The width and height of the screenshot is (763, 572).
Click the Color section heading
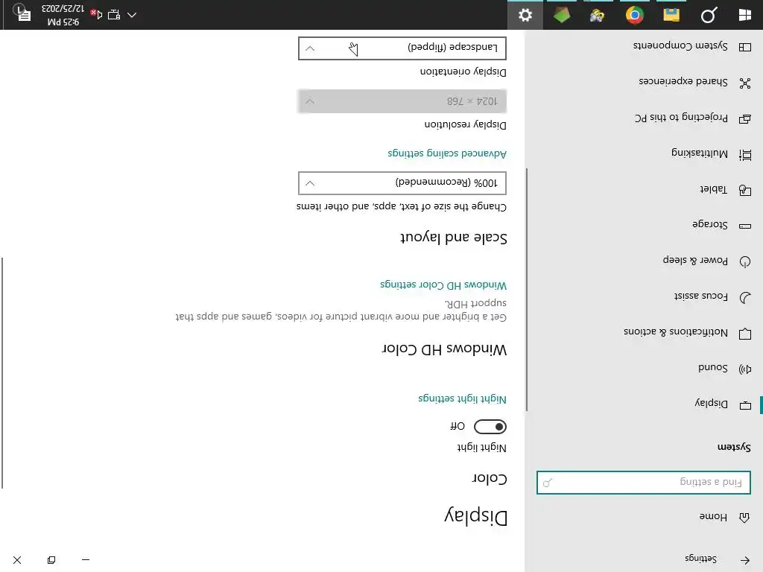[x=490, y=479]
